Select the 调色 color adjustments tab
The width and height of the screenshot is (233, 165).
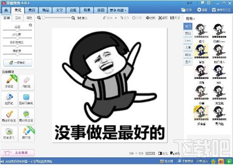coord(29,18)
